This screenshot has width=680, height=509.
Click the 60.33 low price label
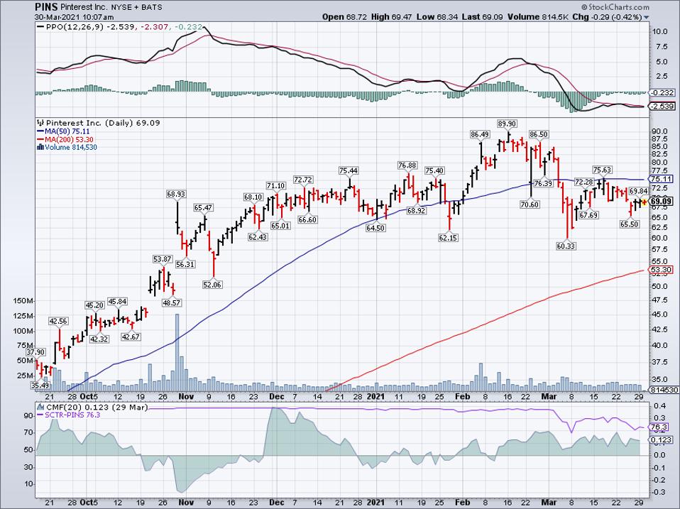point(566,246)
